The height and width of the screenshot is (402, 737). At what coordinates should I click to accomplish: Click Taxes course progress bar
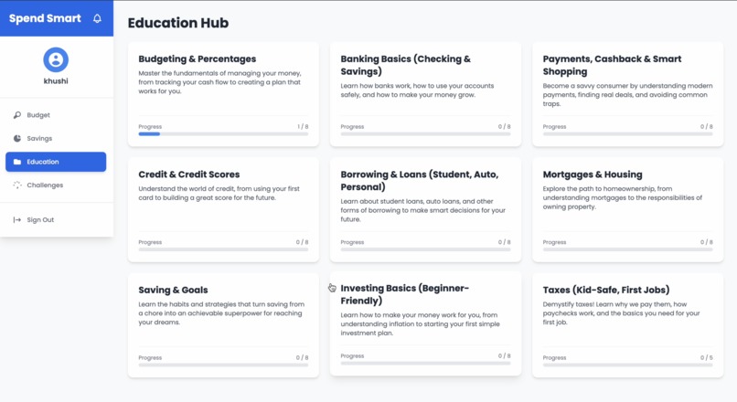(627, 365)
